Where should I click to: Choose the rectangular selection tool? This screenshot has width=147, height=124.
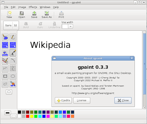pos(13,45)
